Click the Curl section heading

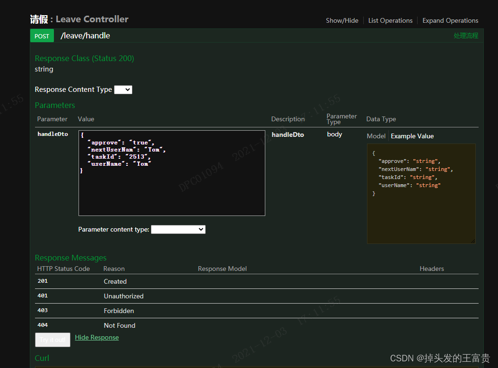click(42, 358)
